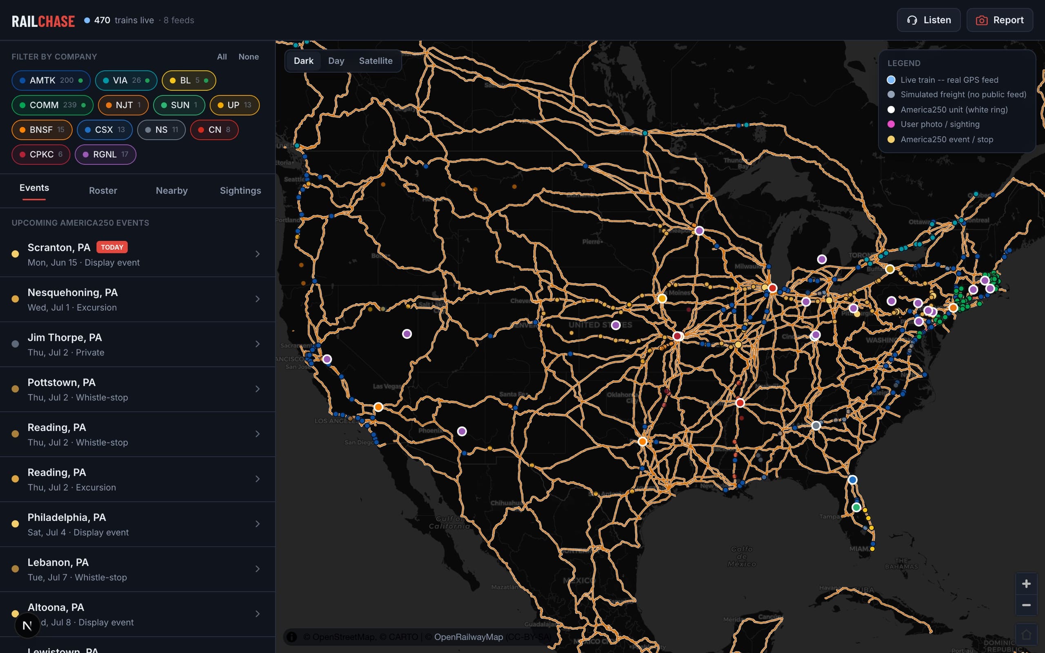Toggle the UP company filter
1045x653 pixels.
[234, 105]
